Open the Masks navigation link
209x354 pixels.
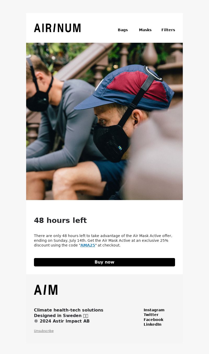pos(145,30)
